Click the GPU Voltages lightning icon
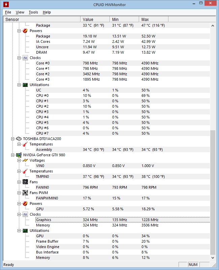The image size is (219, 270). point(25,160)
